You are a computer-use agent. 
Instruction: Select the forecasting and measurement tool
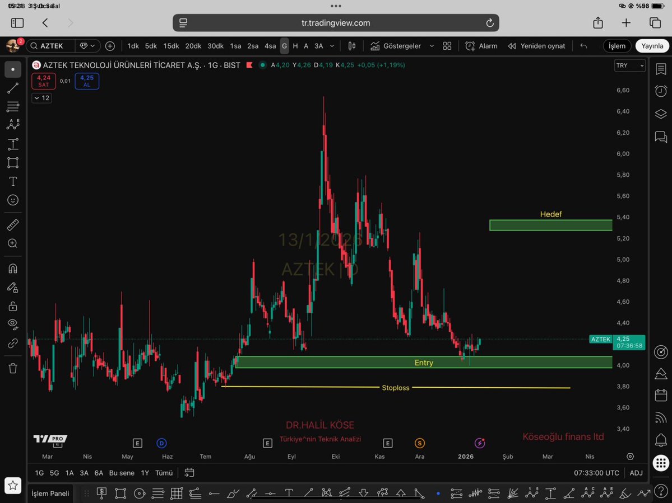tap(13, 144)
